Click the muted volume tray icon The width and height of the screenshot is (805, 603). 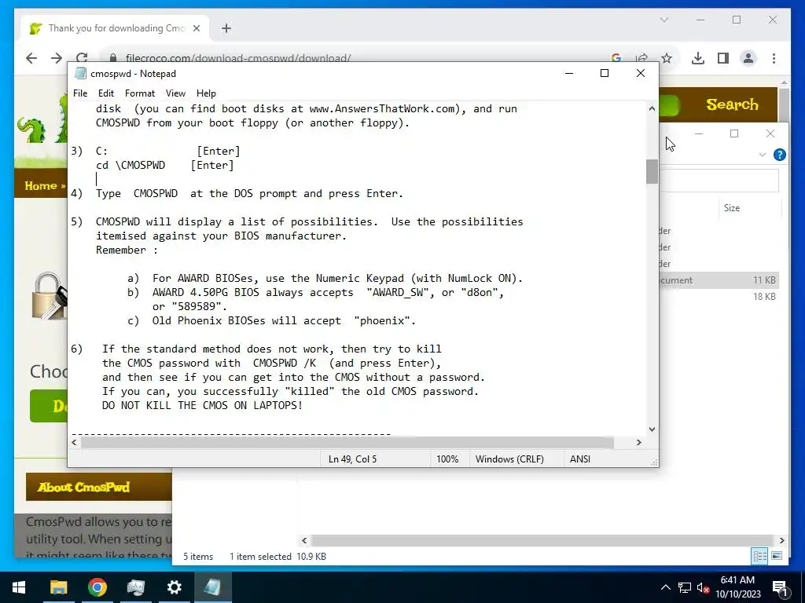pos(703,587)
